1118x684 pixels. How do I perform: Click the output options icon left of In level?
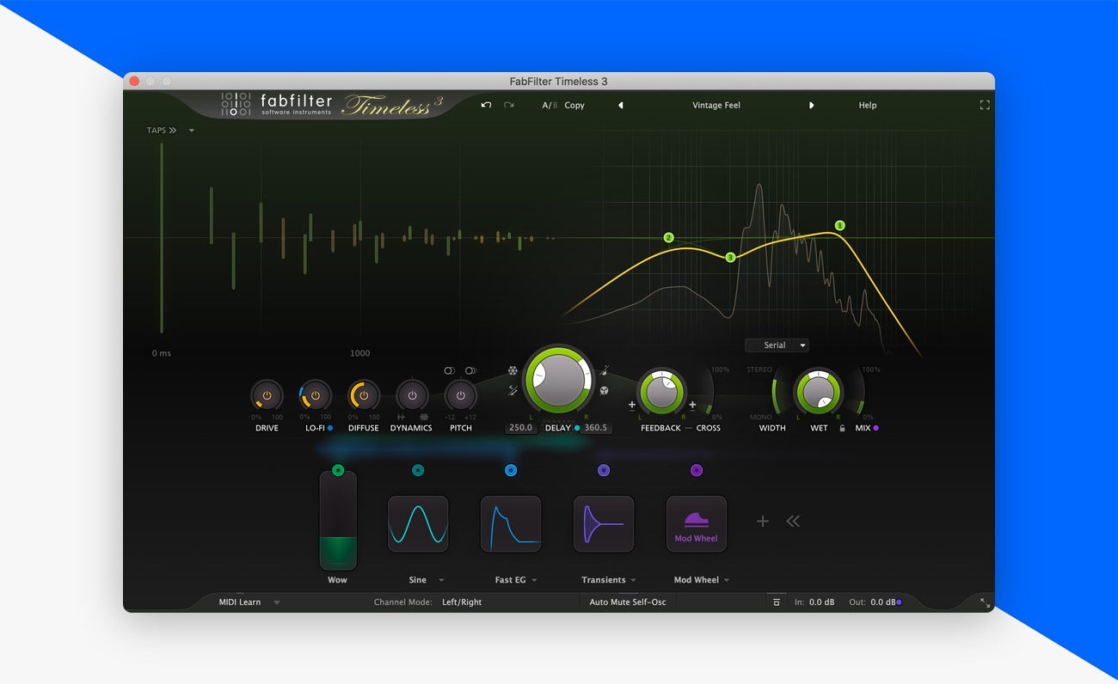tap(776, 602)
